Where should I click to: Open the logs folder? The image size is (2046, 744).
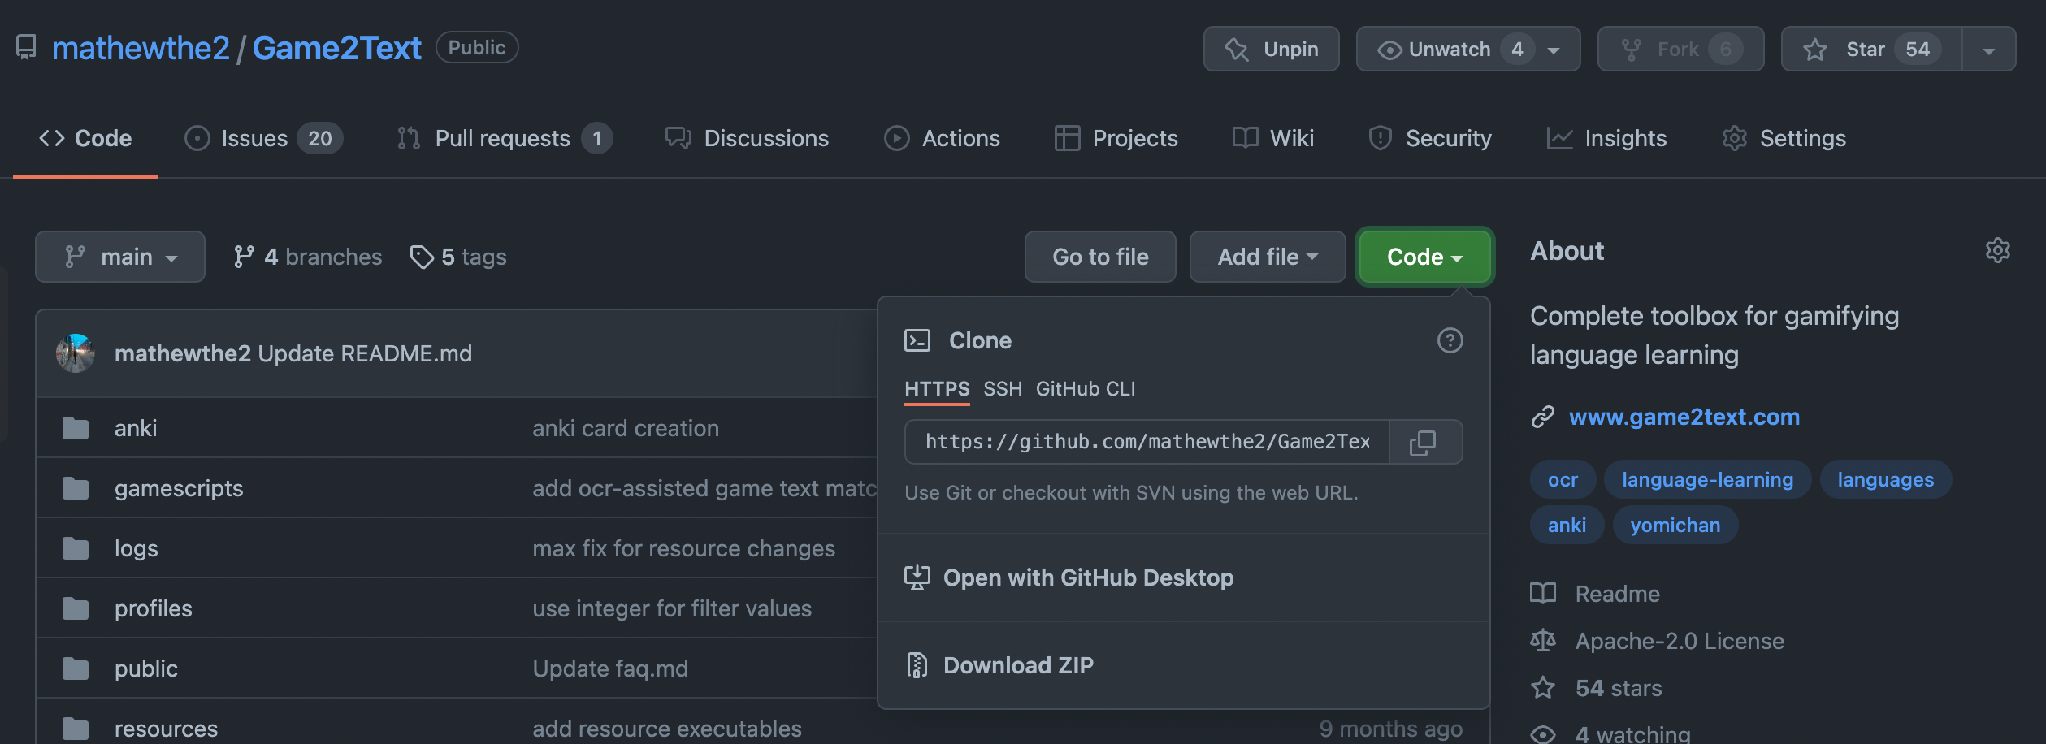pos(137,548)
